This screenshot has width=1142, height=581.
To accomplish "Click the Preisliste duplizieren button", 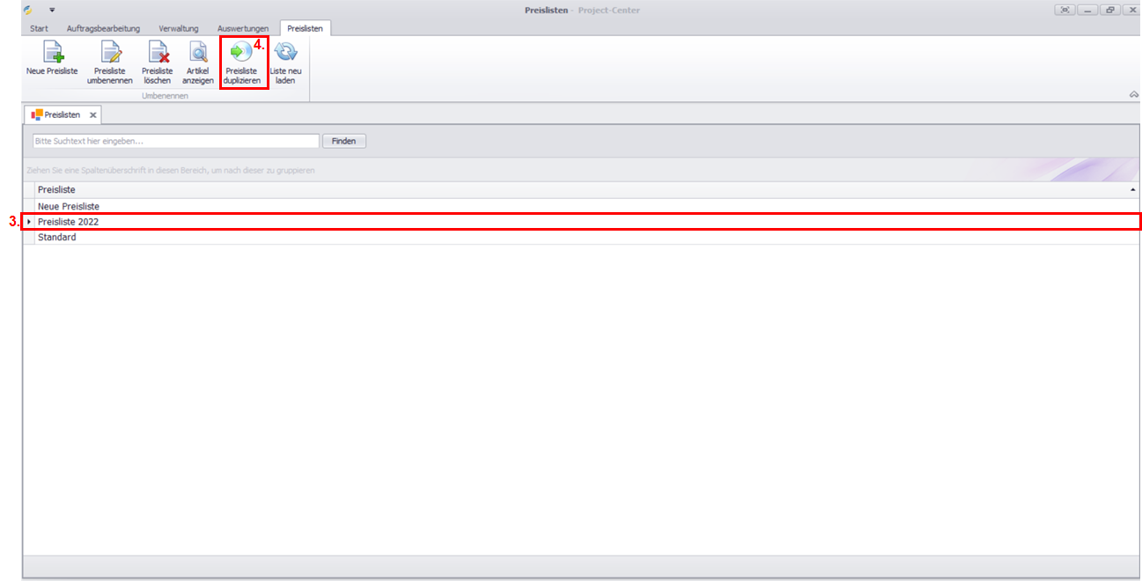I will [x=241, y=53].
